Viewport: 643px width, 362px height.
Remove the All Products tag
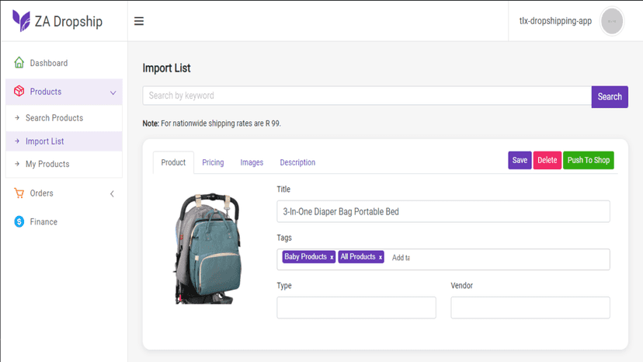click(x=381, y=257)
